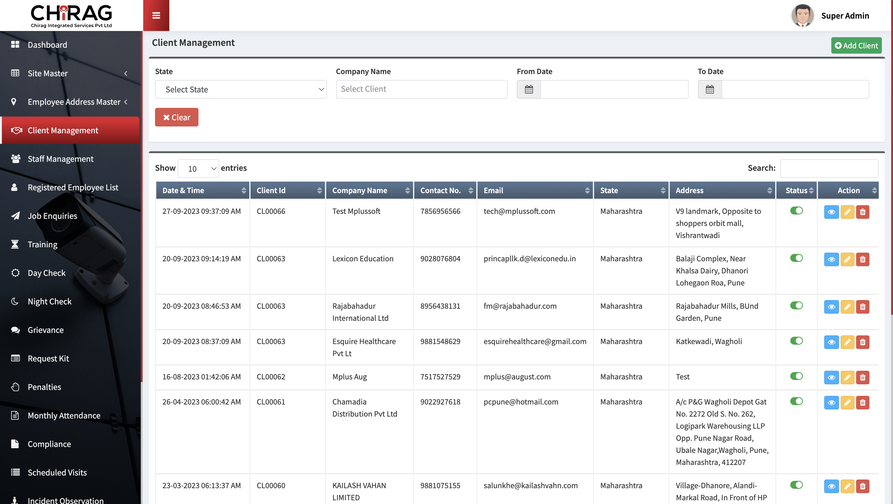893x504 pixels.
Task: Open Training in sidebar
Action: tap(70, 244)
